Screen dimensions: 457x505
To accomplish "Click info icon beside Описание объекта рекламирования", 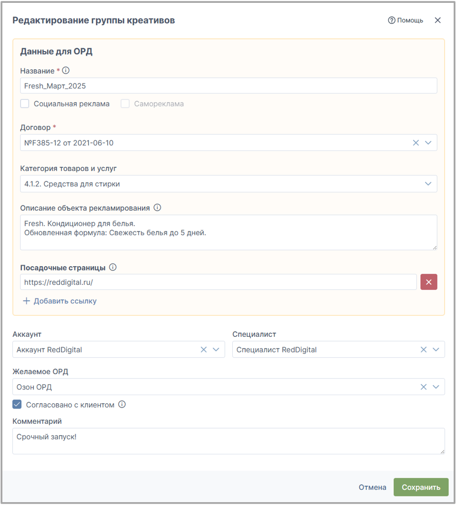I will (157, 208).
